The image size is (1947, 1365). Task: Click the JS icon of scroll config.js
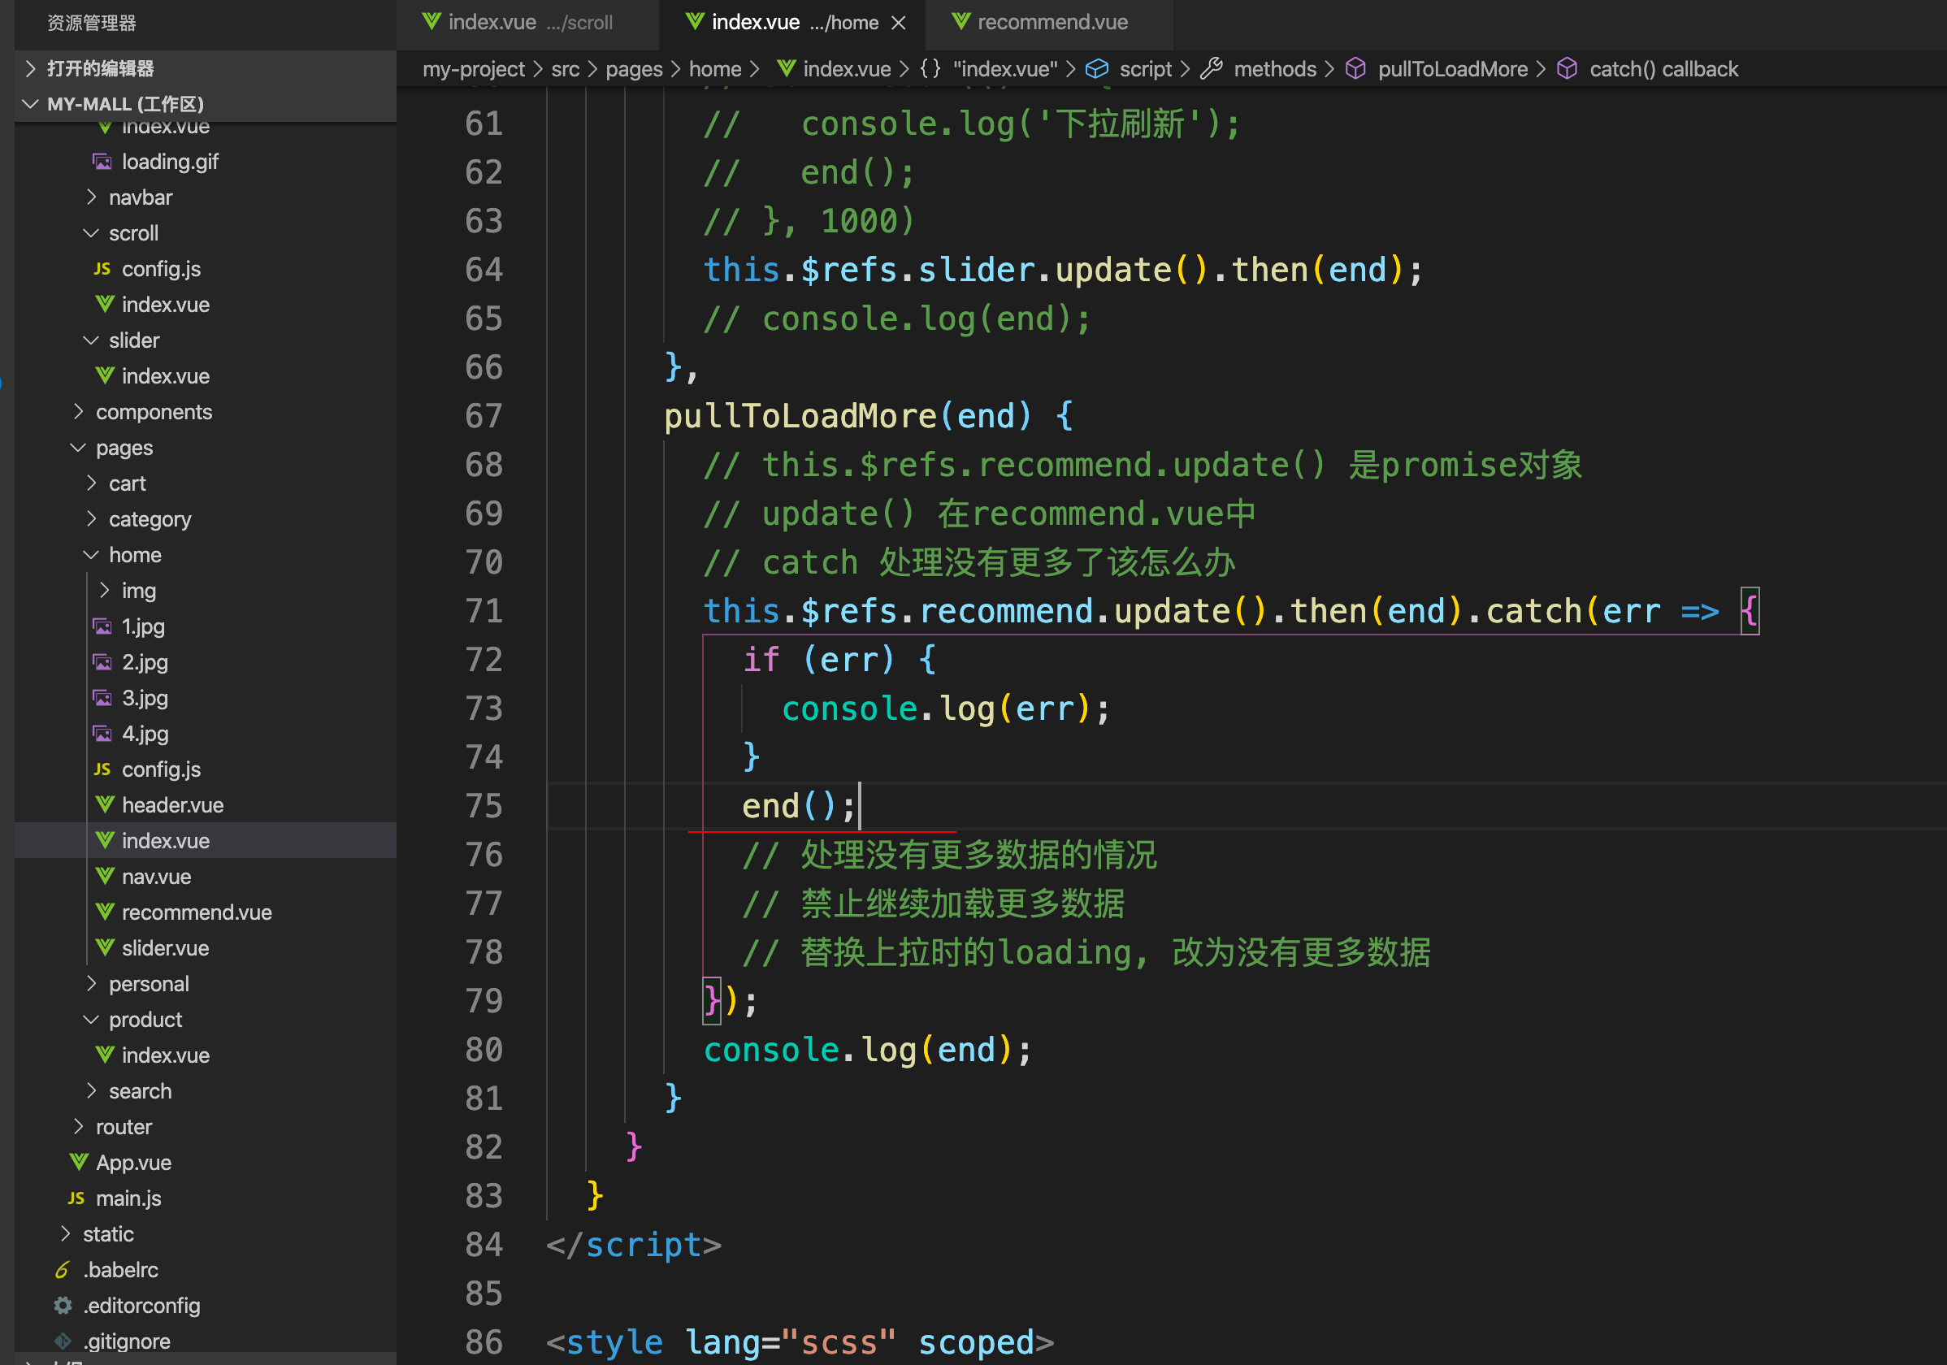pos(102,269)
